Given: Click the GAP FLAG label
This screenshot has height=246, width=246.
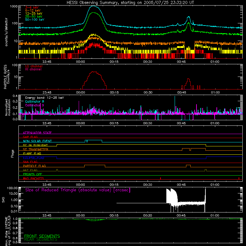Looking at the screenshot, I should tap(30, 137).
